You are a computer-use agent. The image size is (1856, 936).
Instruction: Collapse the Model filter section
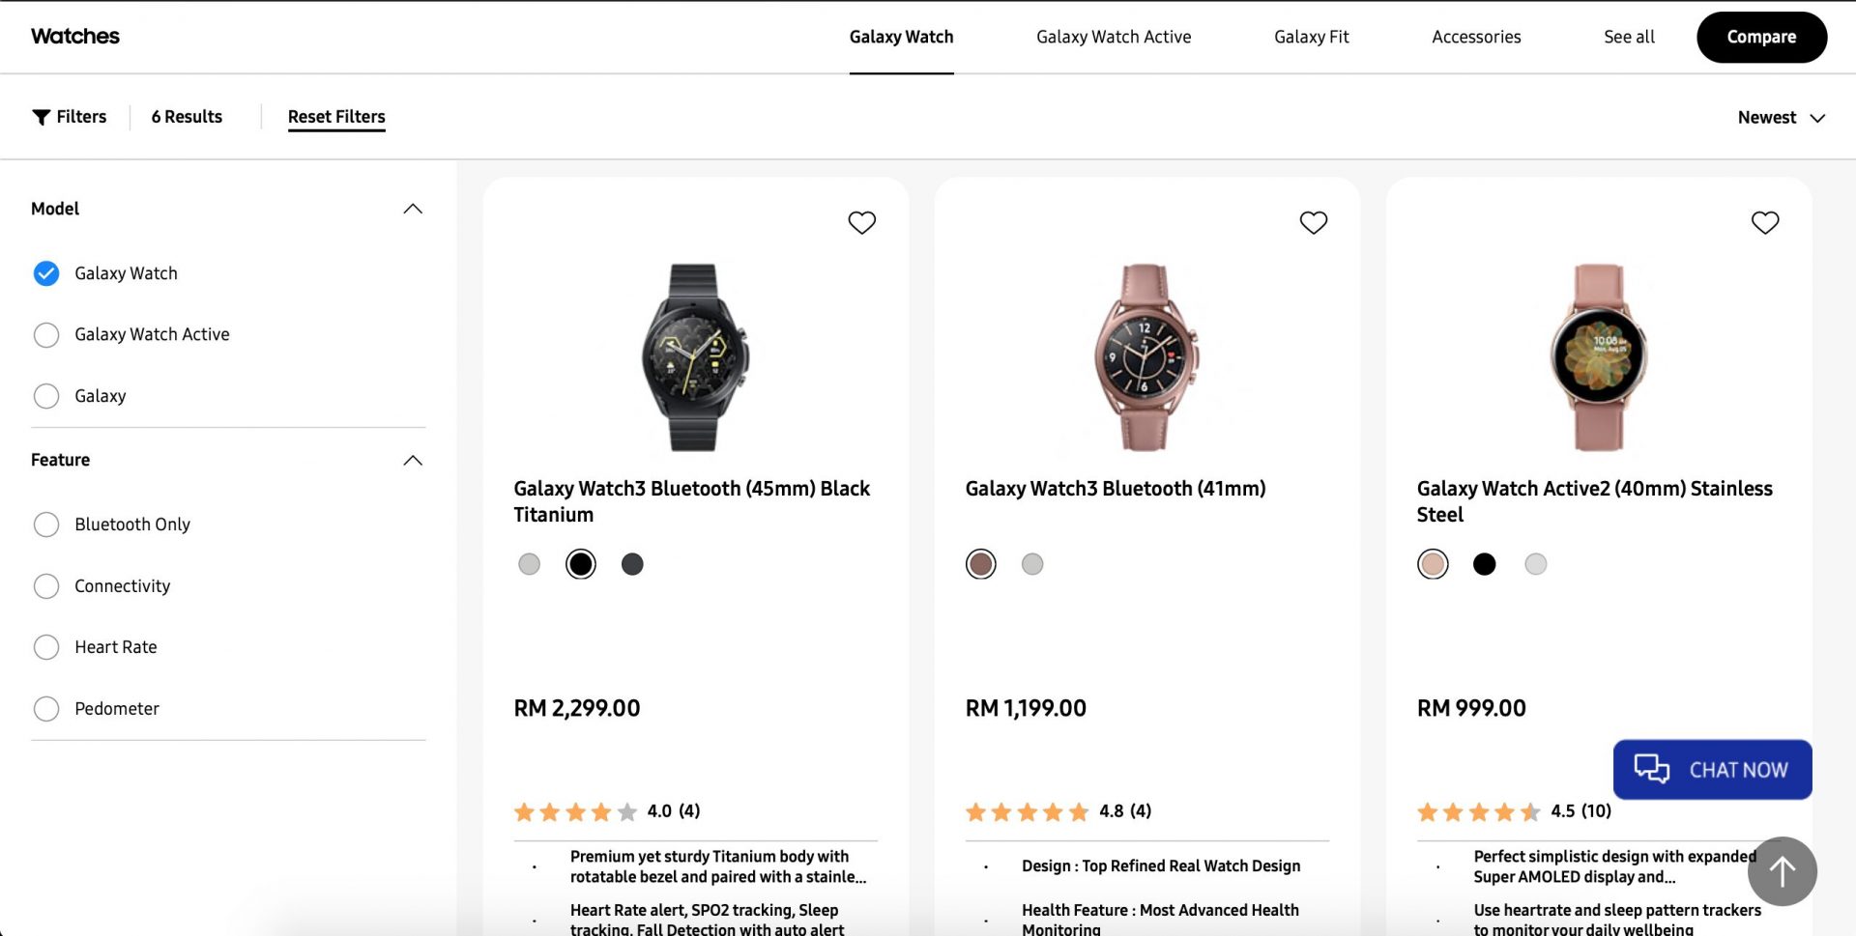click(x=413, y=209)
